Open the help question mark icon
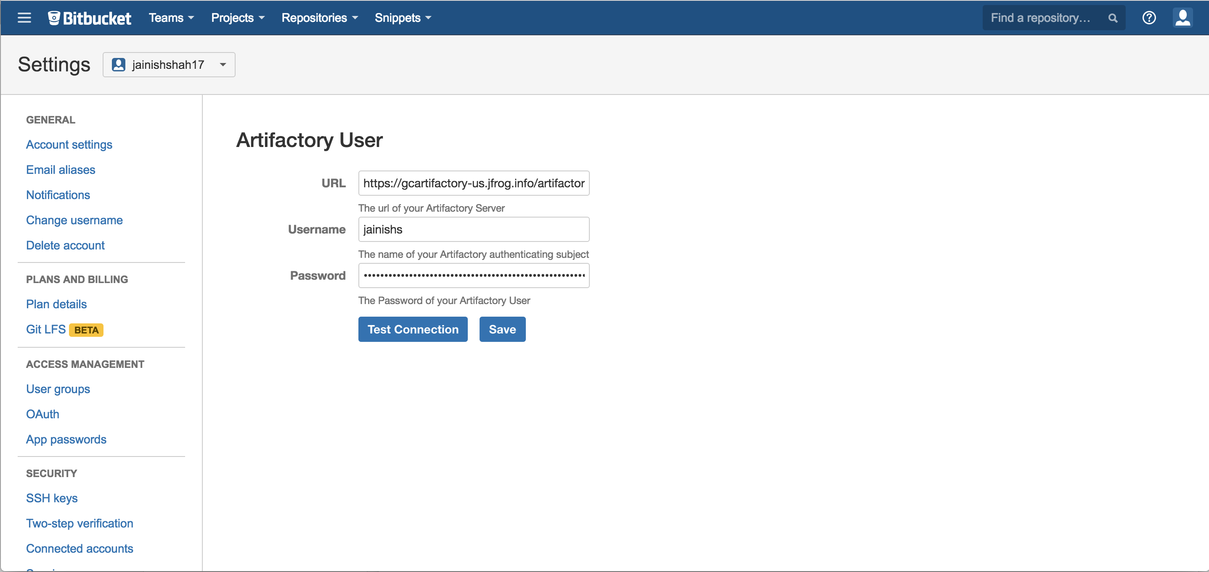The height and width of the screenshot is (572, 1209). (x=1148, y=18)
